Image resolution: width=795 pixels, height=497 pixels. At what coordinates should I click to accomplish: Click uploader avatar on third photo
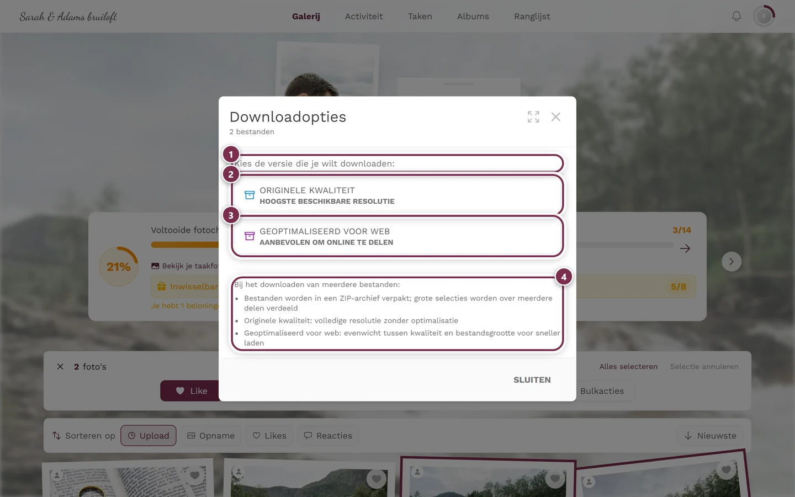418,472
